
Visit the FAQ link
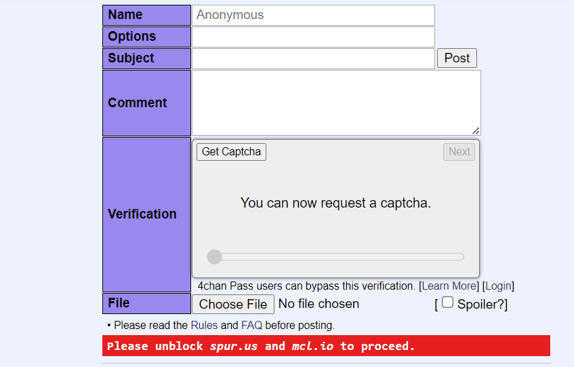click(251, 325)
